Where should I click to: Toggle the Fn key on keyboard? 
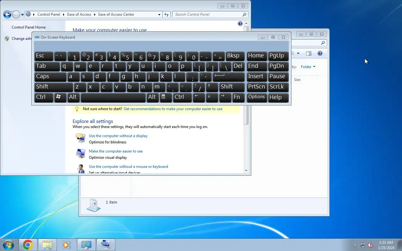pos(238,98)
